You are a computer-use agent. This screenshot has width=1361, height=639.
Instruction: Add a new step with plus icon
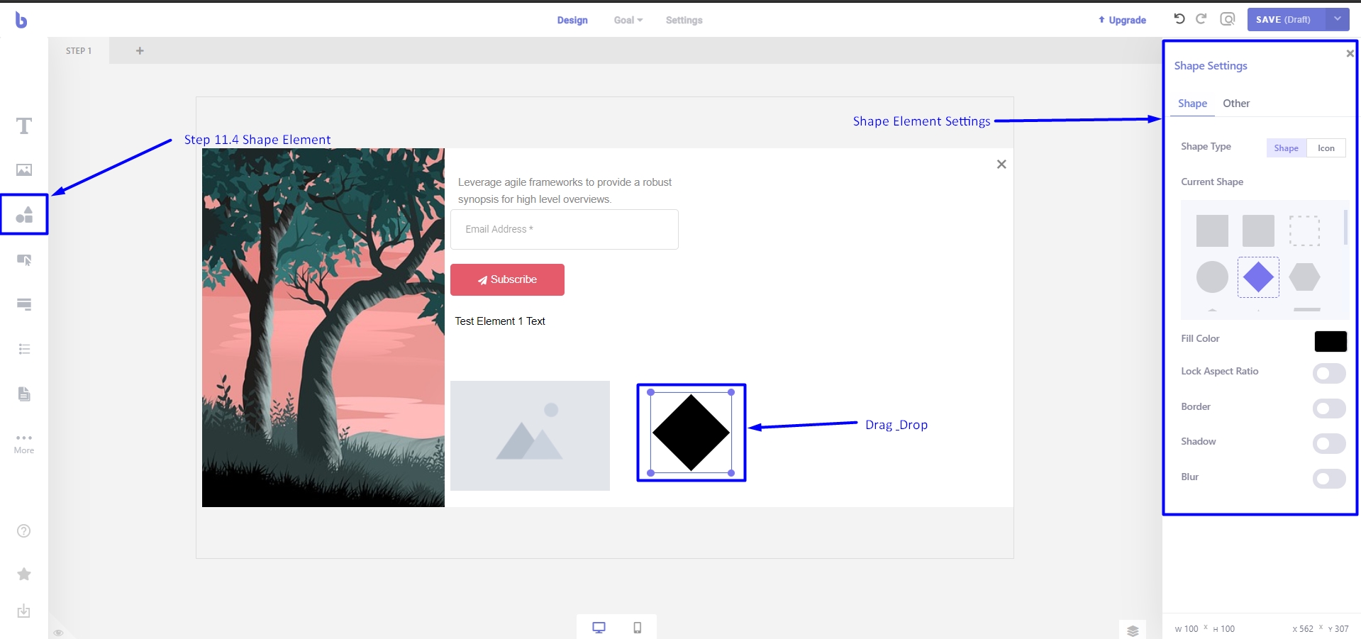[x=140, y=51]
